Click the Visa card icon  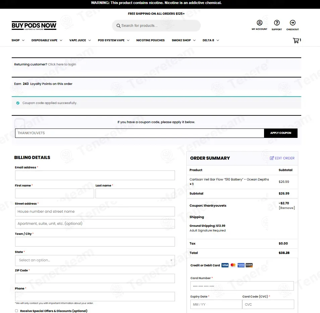[225, 265]
